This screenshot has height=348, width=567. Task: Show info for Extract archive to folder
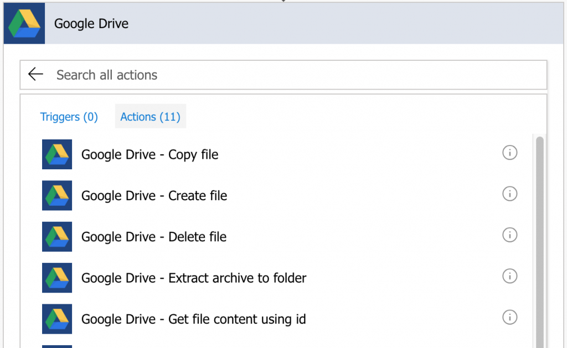click(509, 276)
